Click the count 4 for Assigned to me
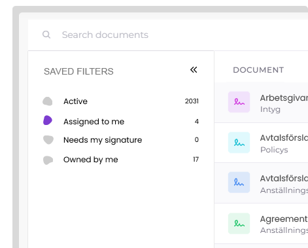The height and width of the screenshot is (248, 308). (197, 121)
